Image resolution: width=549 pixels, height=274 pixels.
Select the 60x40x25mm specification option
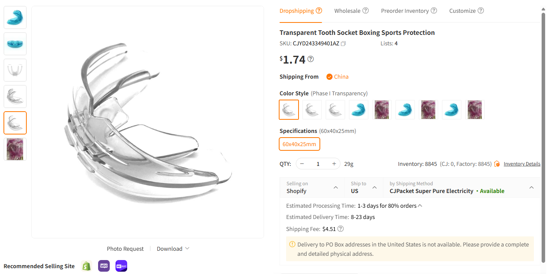click(299, 144)
